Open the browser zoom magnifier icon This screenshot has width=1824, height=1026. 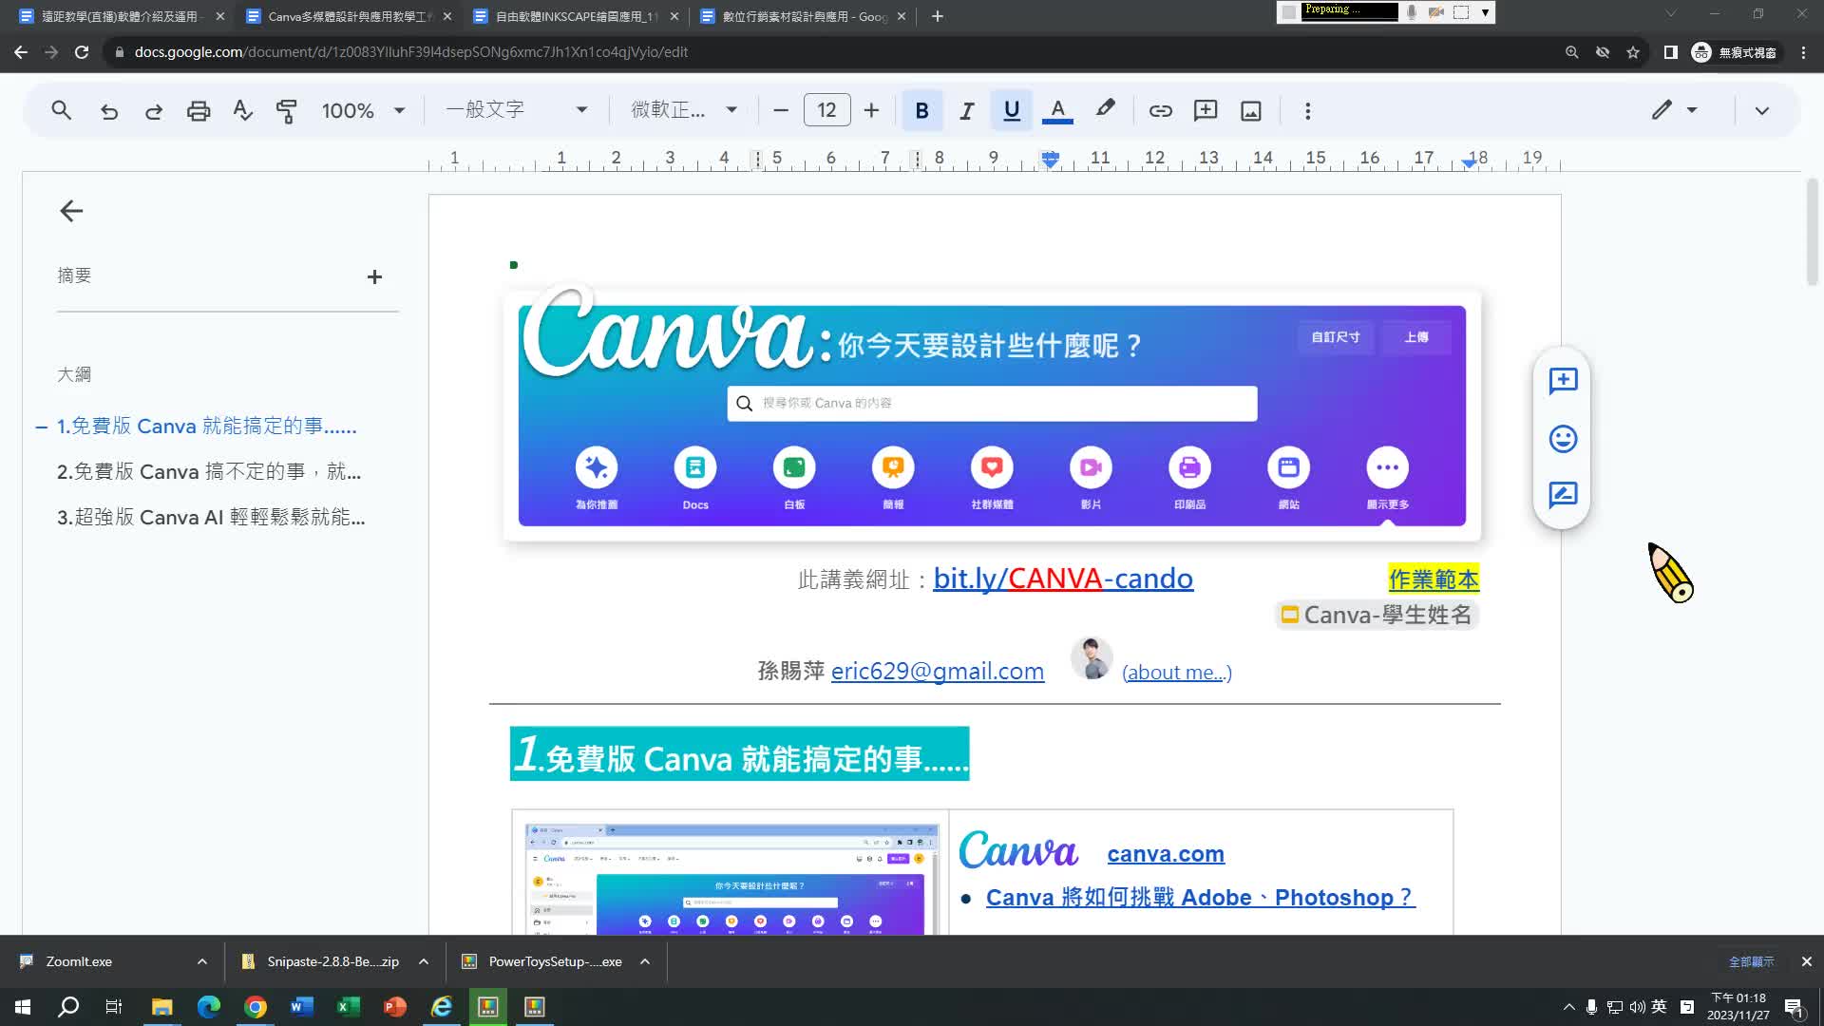pyautogui.click(x=1572, y=52)
